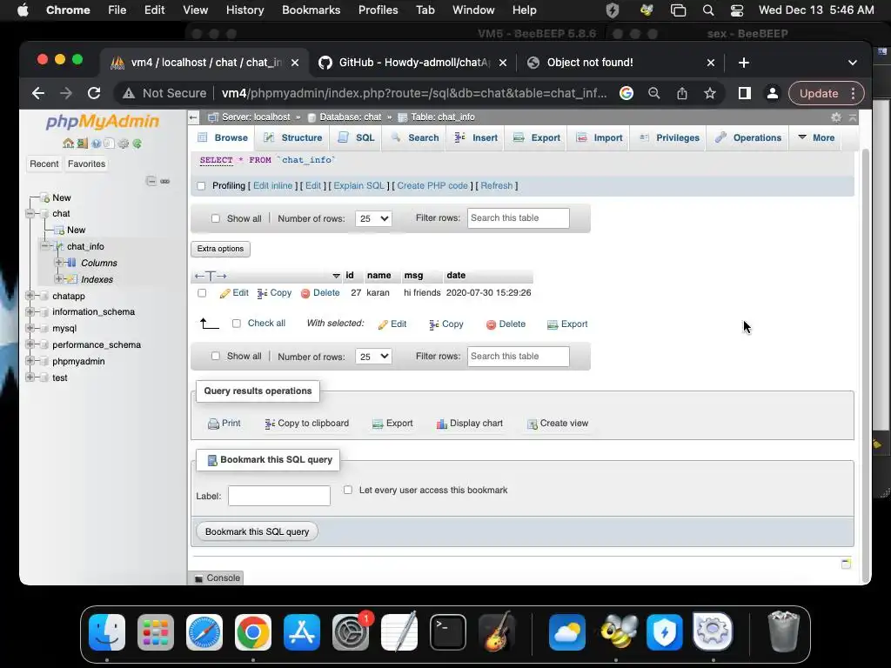Open Chrome side panel icon
Screen dimensions: 891x668
point(745,93)
